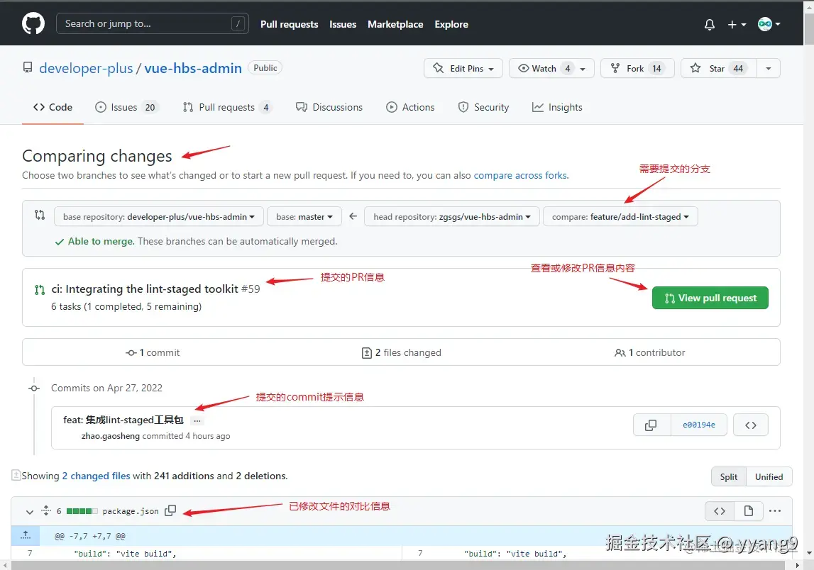Screen dimensions: 814x570
Task: Browse repository at commit e00194e icon
Action: (x=750, y=425)
